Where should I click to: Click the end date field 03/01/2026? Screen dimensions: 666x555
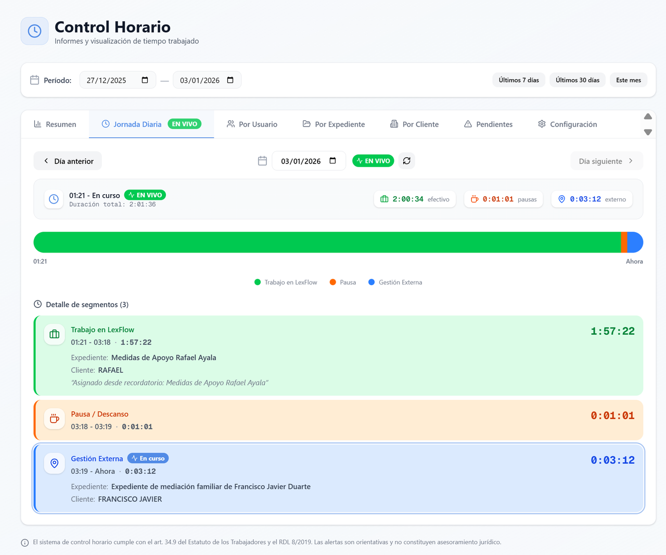(x=207, y=80)
